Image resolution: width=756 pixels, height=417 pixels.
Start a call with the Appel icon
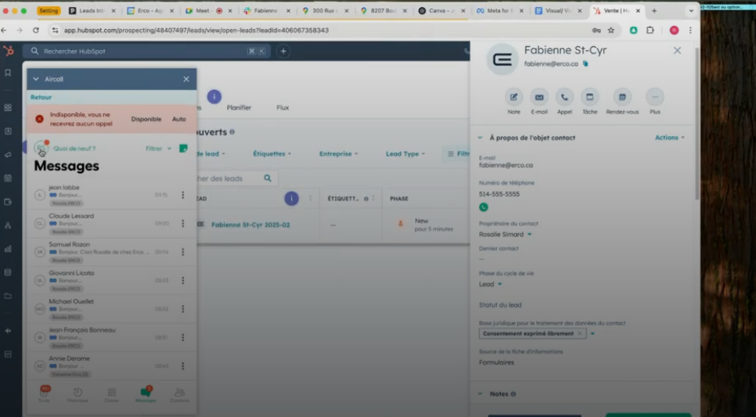564,97
